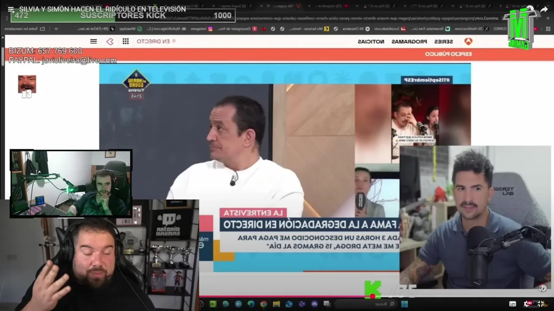Open the 'Todos los marcadores' bookmarks folder

coord(25,29)
